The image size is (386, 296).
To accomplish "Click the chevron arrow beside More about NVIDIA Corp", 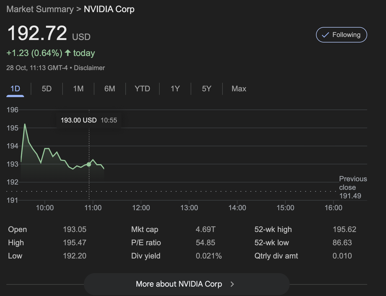I will tap(232, 284).
